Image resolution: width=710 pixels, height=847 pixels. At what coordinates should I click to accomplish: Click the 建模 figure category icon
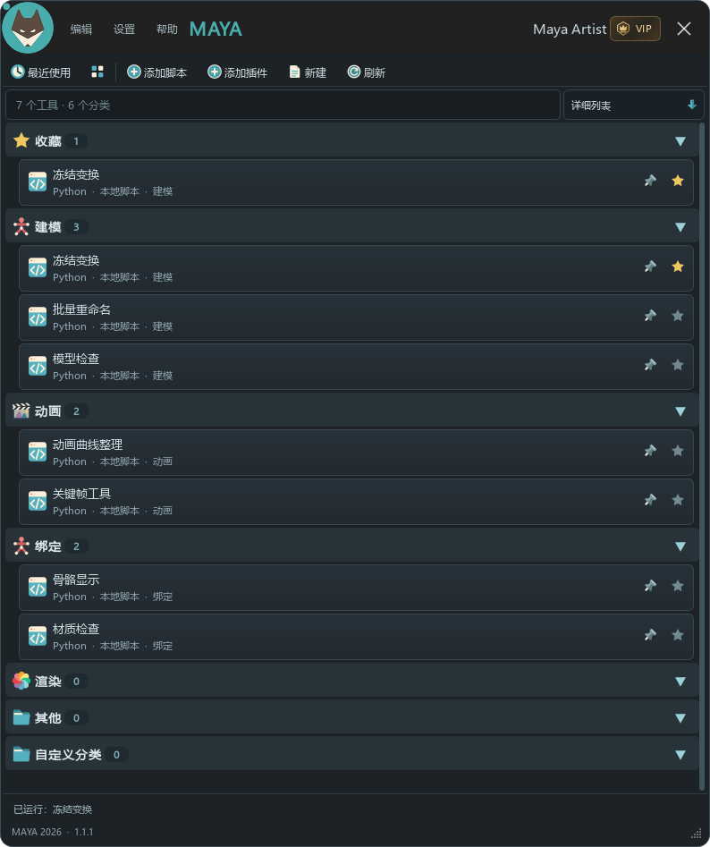click(21, 227)
